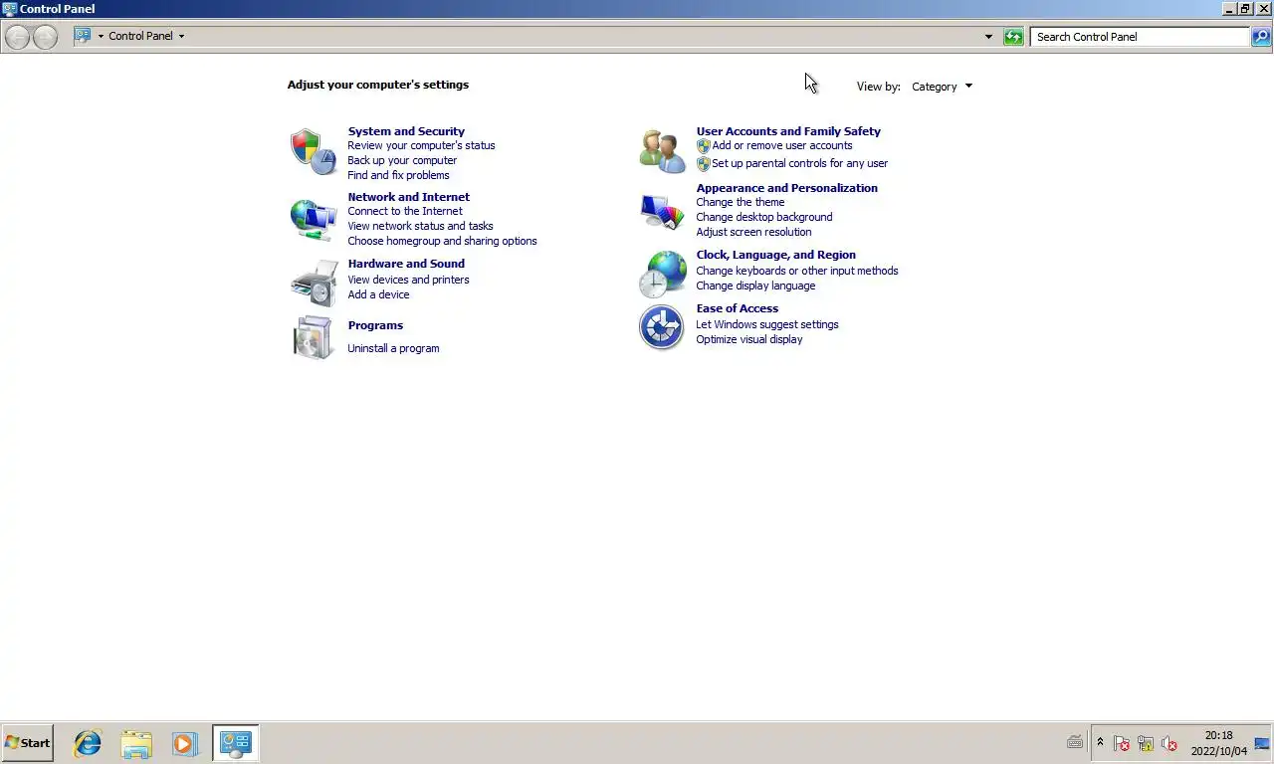This screenshot has height=764, width=1274.
Task: Click the Start button
Action: click(28, 743)
